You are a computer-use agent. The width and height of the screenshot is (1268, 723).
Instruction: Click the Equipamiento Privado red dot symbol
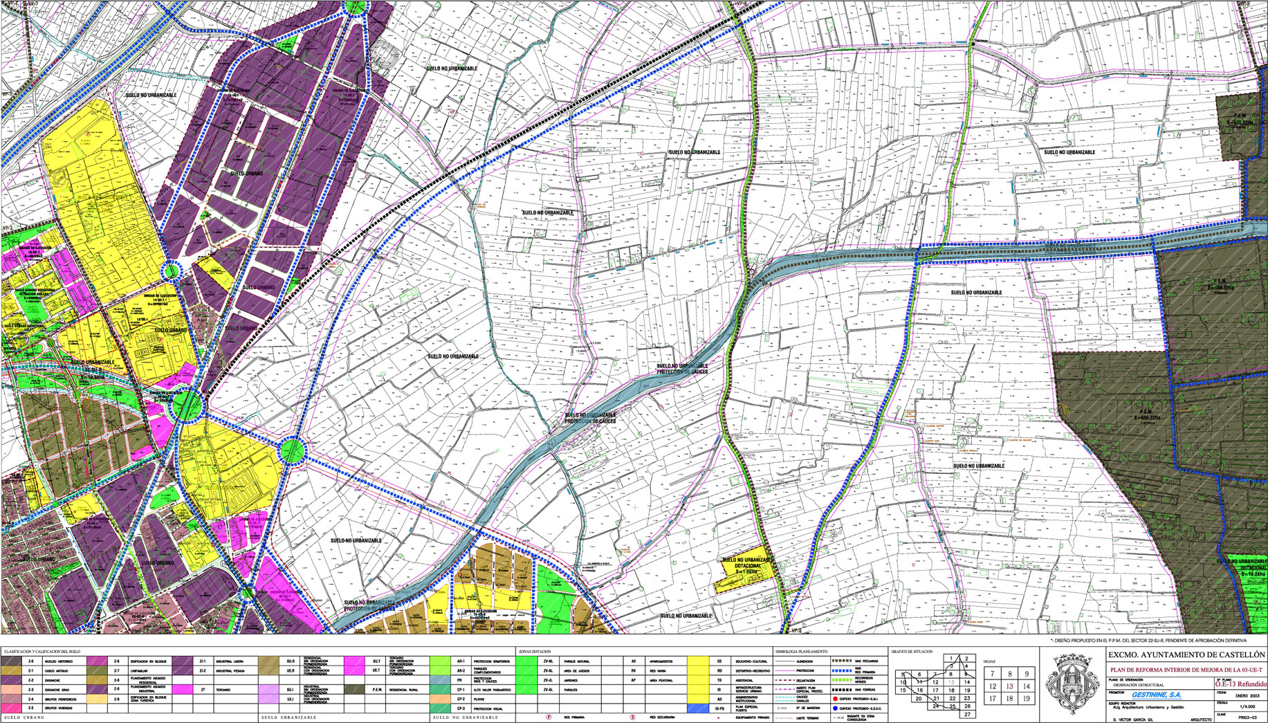coord(719,717)
